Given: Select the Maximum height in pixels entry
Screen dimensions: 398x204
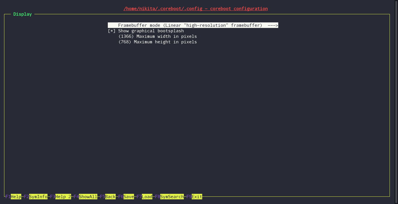Looking at the screenshot, I should click(165, 42).
